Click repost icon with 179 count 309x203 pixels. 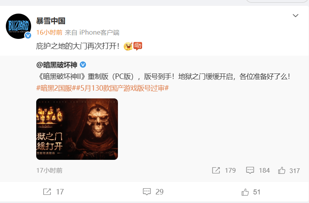coord(216,170)
